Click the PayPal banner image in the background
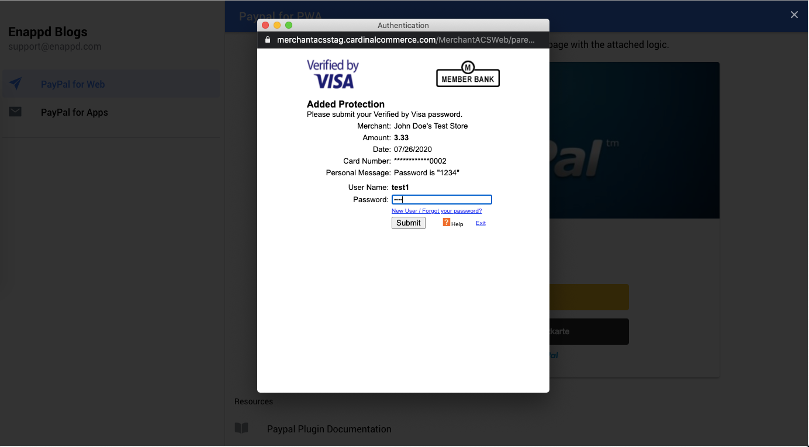Screen dimensions: 809x447 pyautogui.click(x=634, y=140)
